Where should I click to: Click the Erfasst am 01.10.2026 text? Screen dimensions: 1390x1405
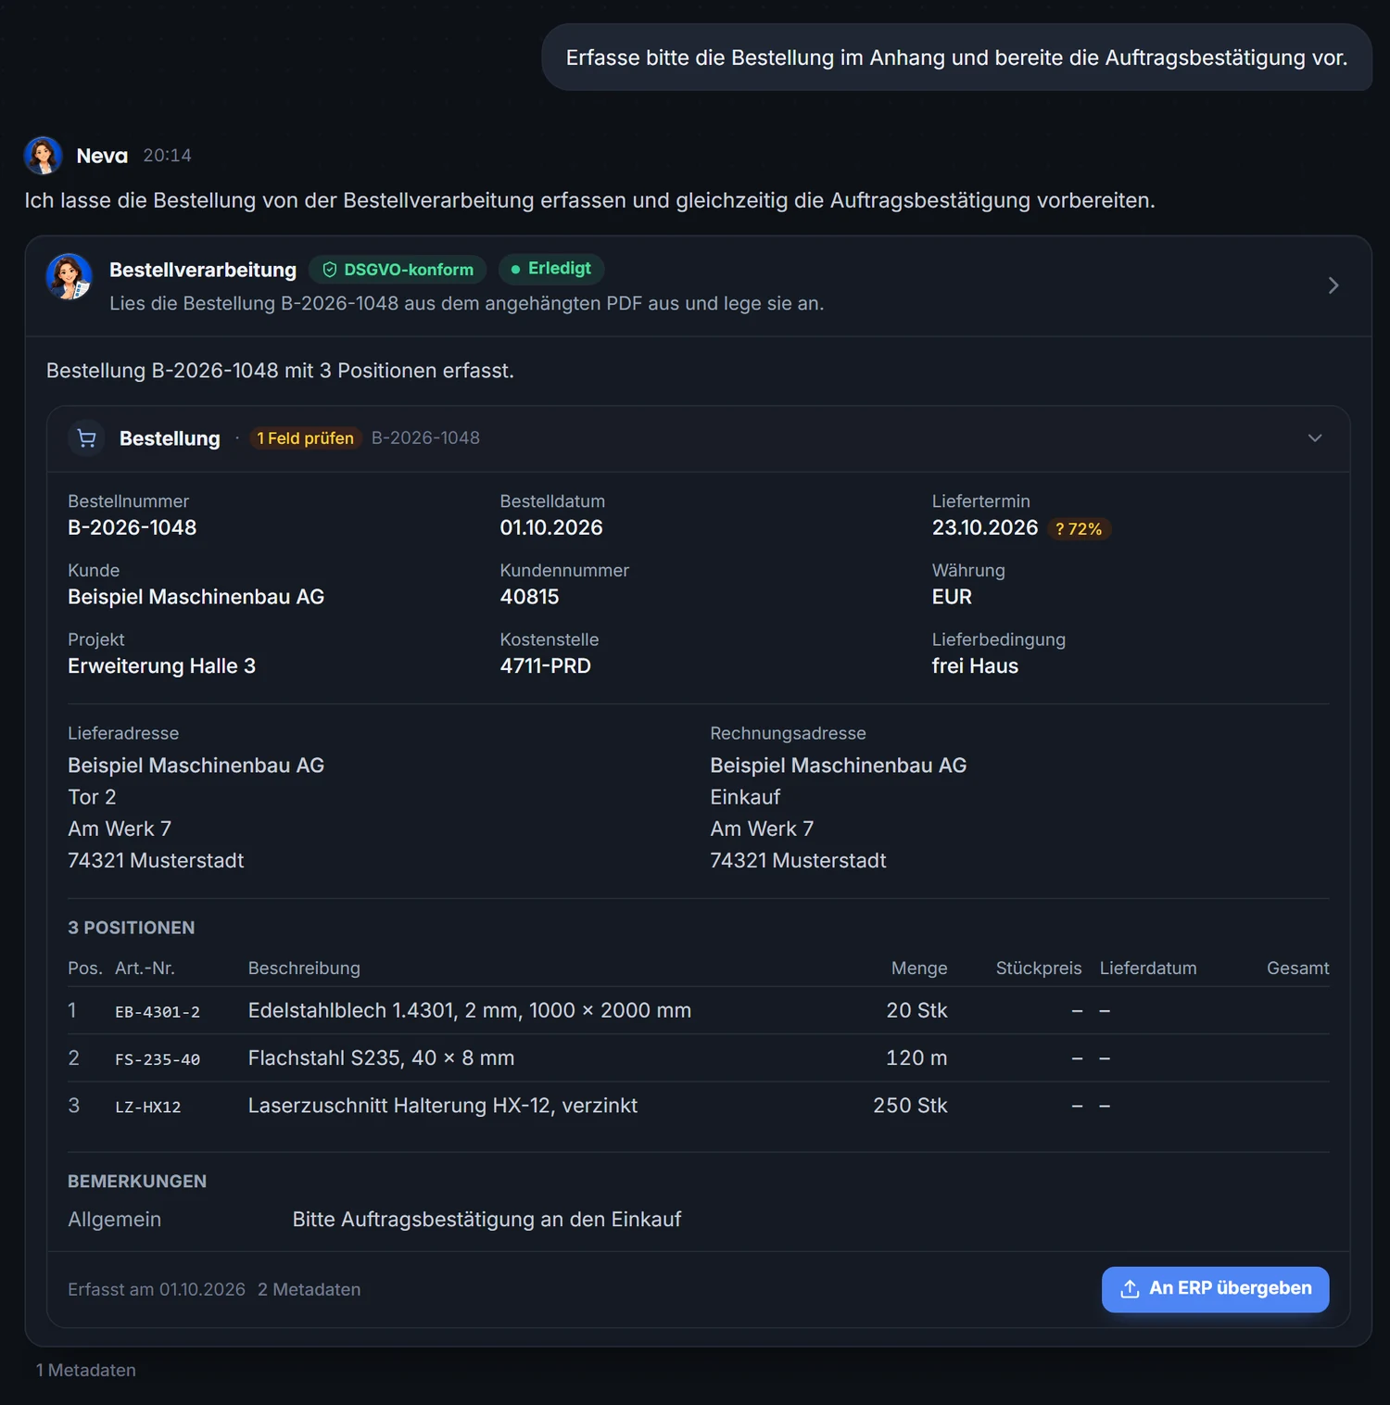pos(157,1289)
